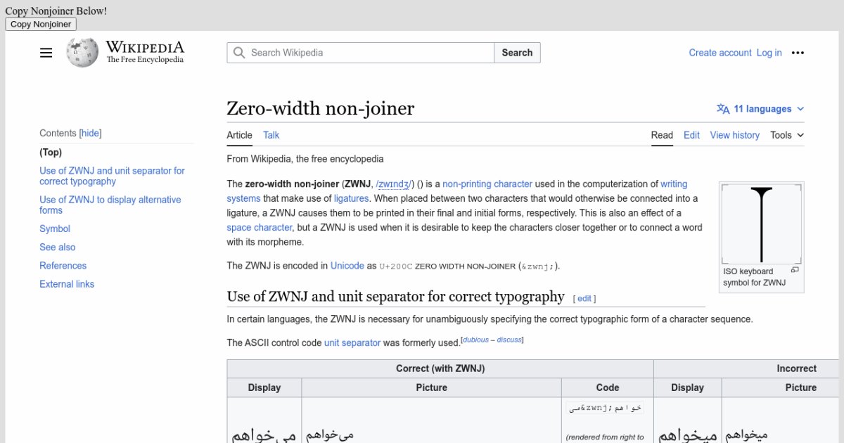The image size is (844, 443).
Task: Click the Copy Nonjoiner button
Action: click(x=40, y=23)
